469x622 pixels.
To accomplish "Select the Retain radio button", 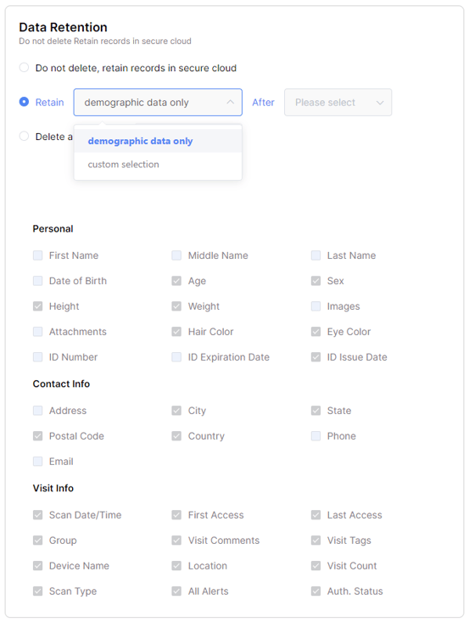I will click(x=25, y=102).
